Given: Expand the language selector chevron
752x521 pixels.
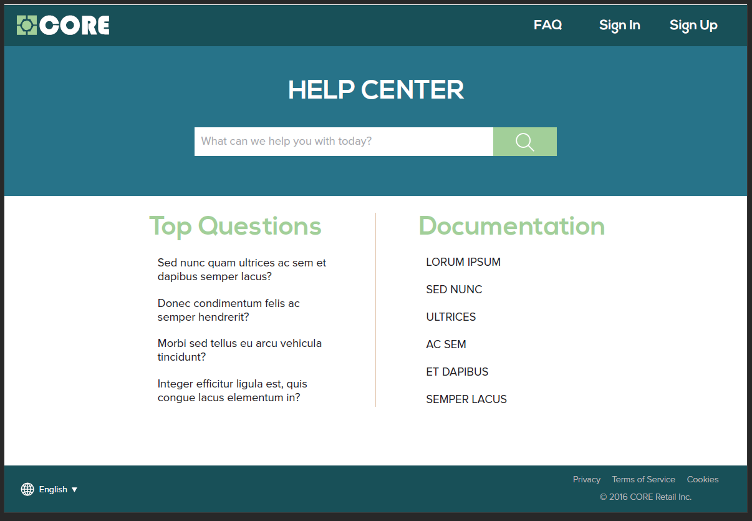Looking at the screenshot, I should click(x=75, y=489).
